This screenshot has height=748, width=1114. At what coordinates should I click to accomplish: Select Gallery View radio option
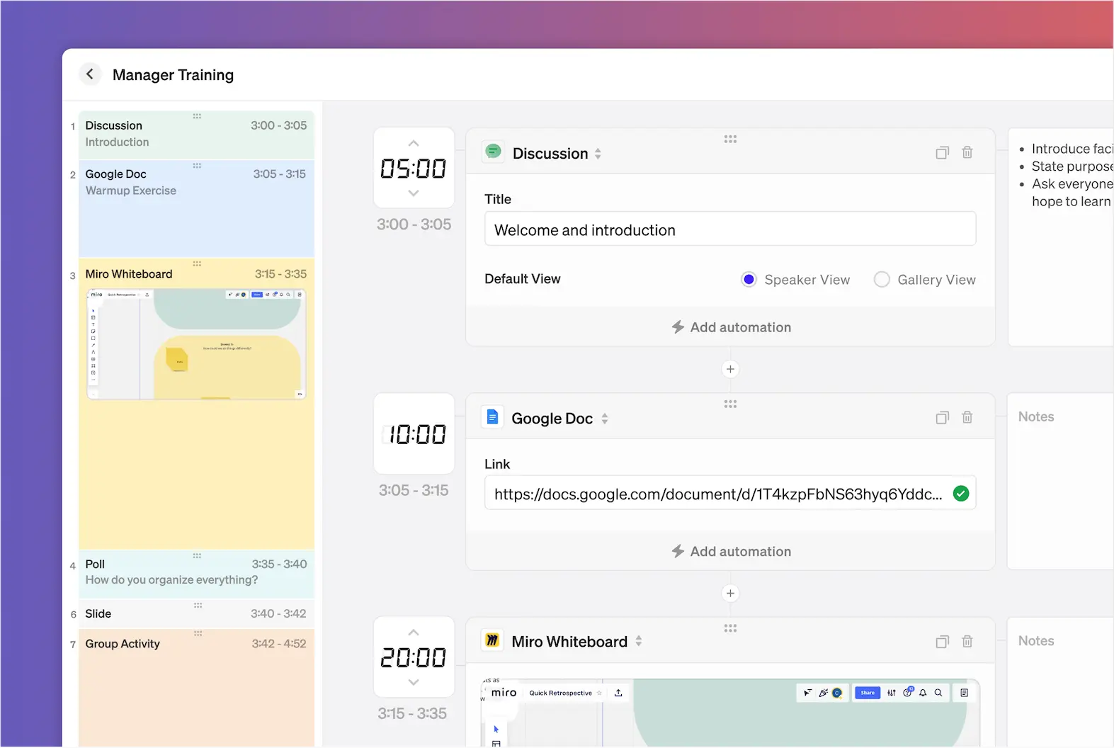tap(882, 279)
